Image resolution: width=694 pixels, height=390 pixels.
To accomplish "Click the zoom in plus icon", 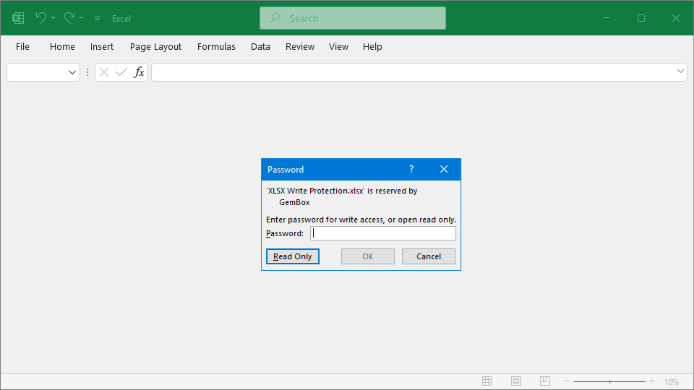I will 651,381.
